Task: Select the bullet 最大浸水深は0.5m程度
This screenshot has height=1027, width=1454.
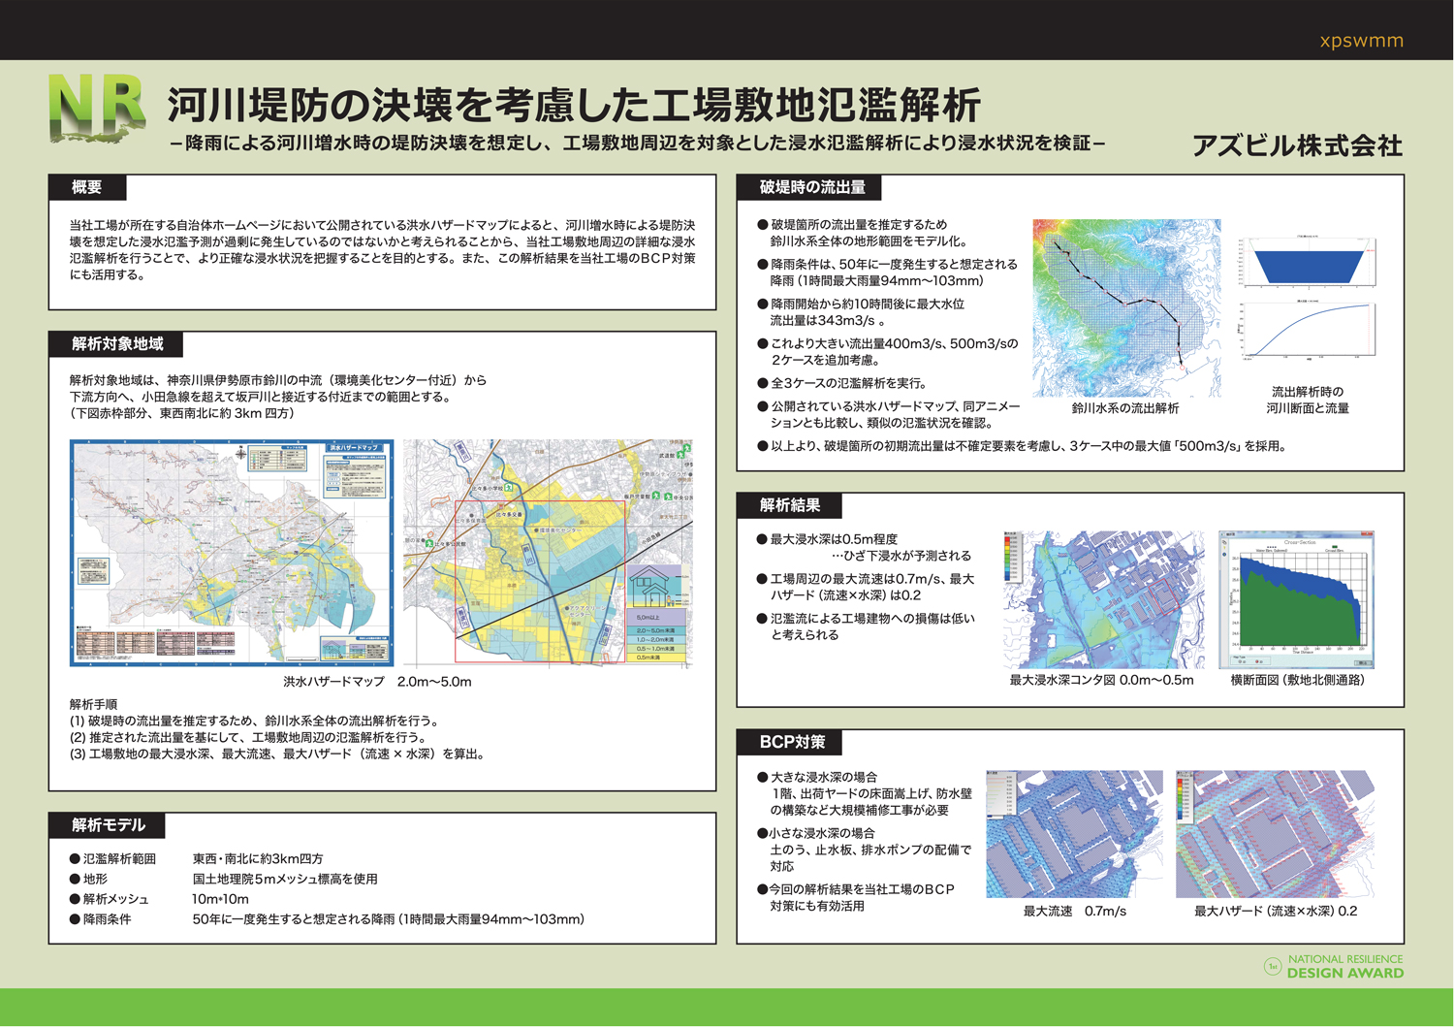Action: tap(828, 539)
